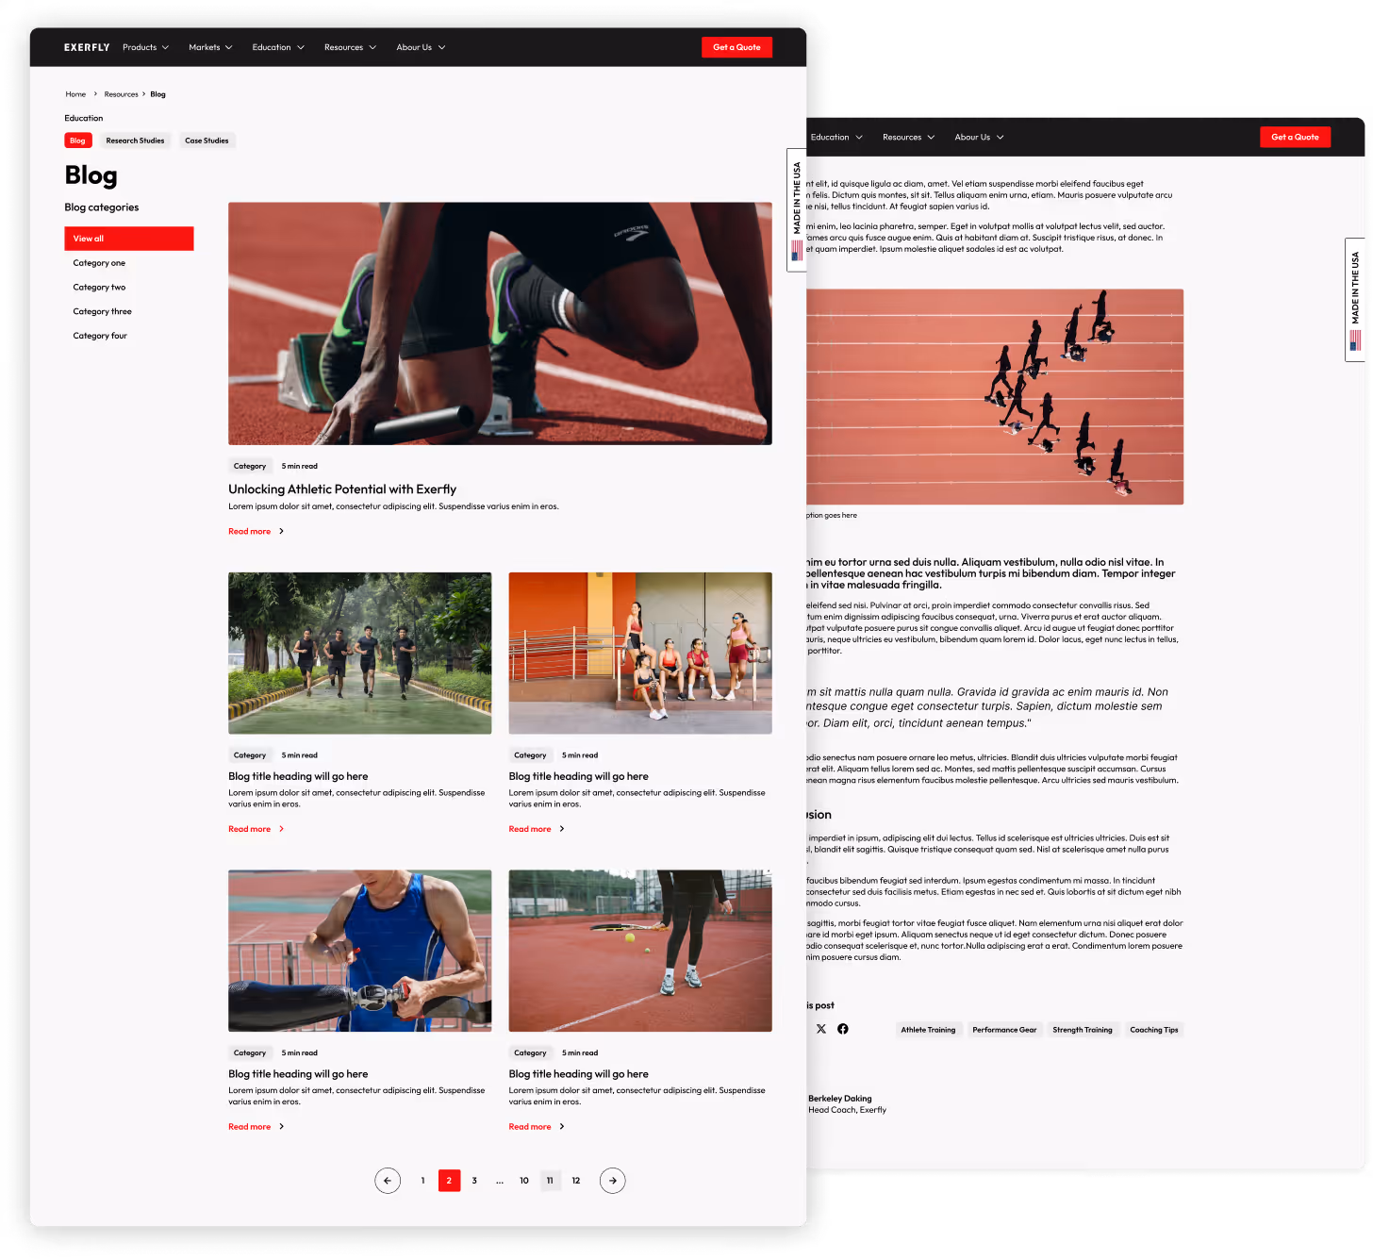The width and height of the screenshot is (1373, 1259).
Task: Click Strength Training tag
Action: [1083, 1030]
